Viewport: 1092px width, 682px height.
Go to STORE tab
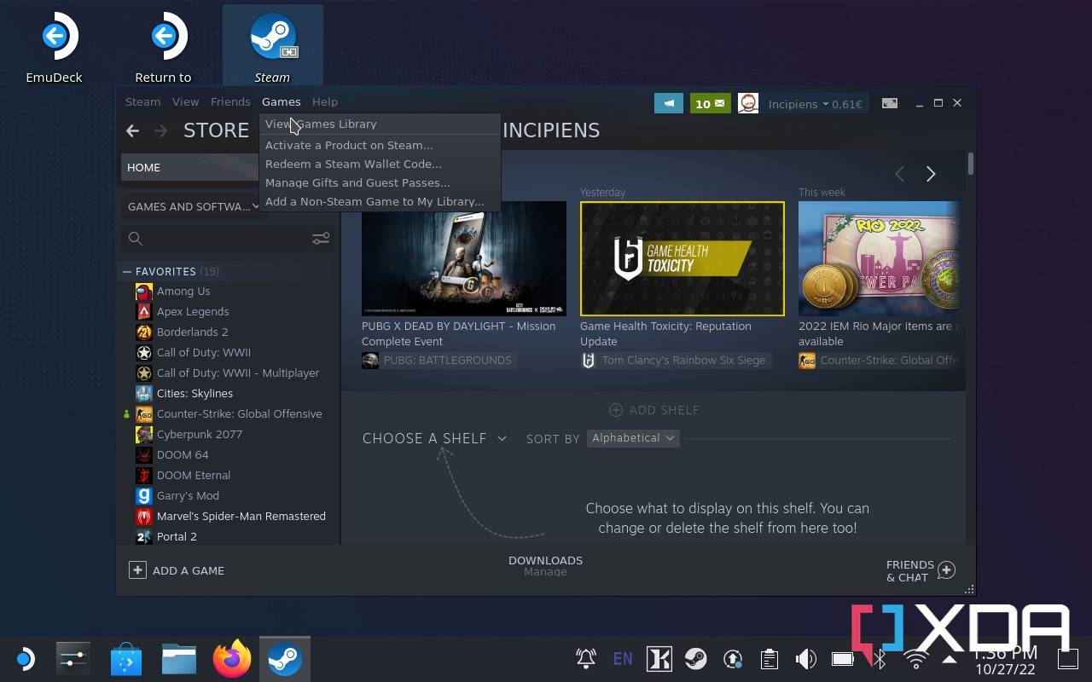[216, 130]
